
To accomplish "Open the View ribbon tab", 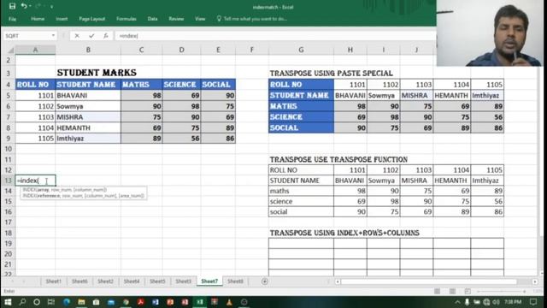I will tap(200, 19).
